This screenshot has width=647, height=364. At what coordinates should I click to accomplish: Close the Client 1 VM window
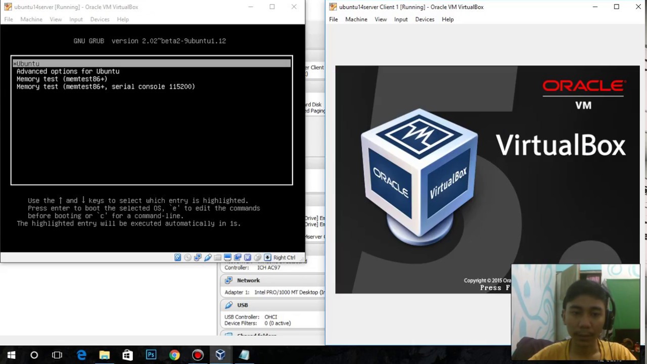[638, 7]
